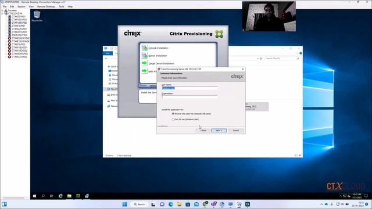The image size is (372, 209).
Task: Click the User Name input field
Action: [189, 88]
